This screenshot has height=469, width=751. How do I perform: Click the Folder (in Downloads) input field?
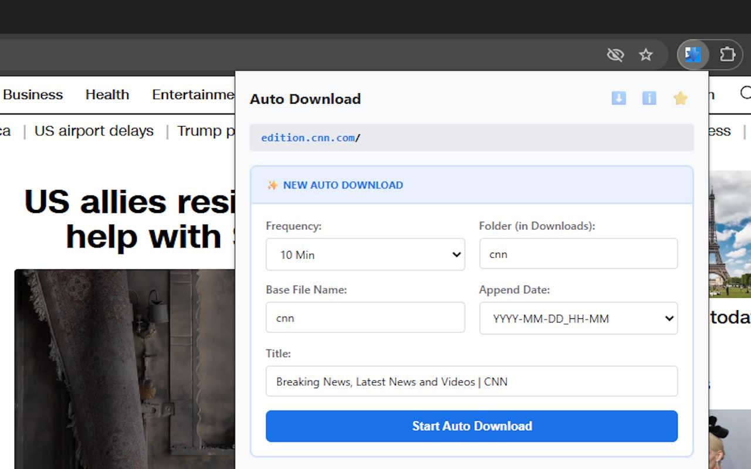[579, 254]
